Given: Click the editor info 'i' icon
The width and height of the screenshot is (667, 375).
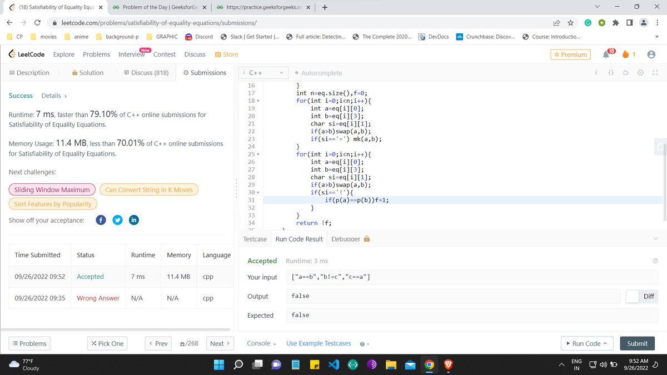Looking at the screenshot, I should click(596, 73).
